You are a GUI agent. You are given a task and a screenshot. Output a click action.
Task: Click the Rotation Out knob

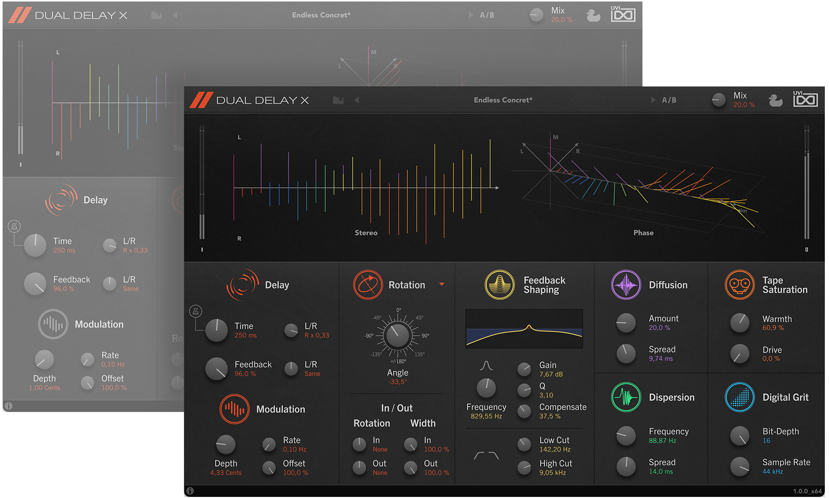(359, 467)
